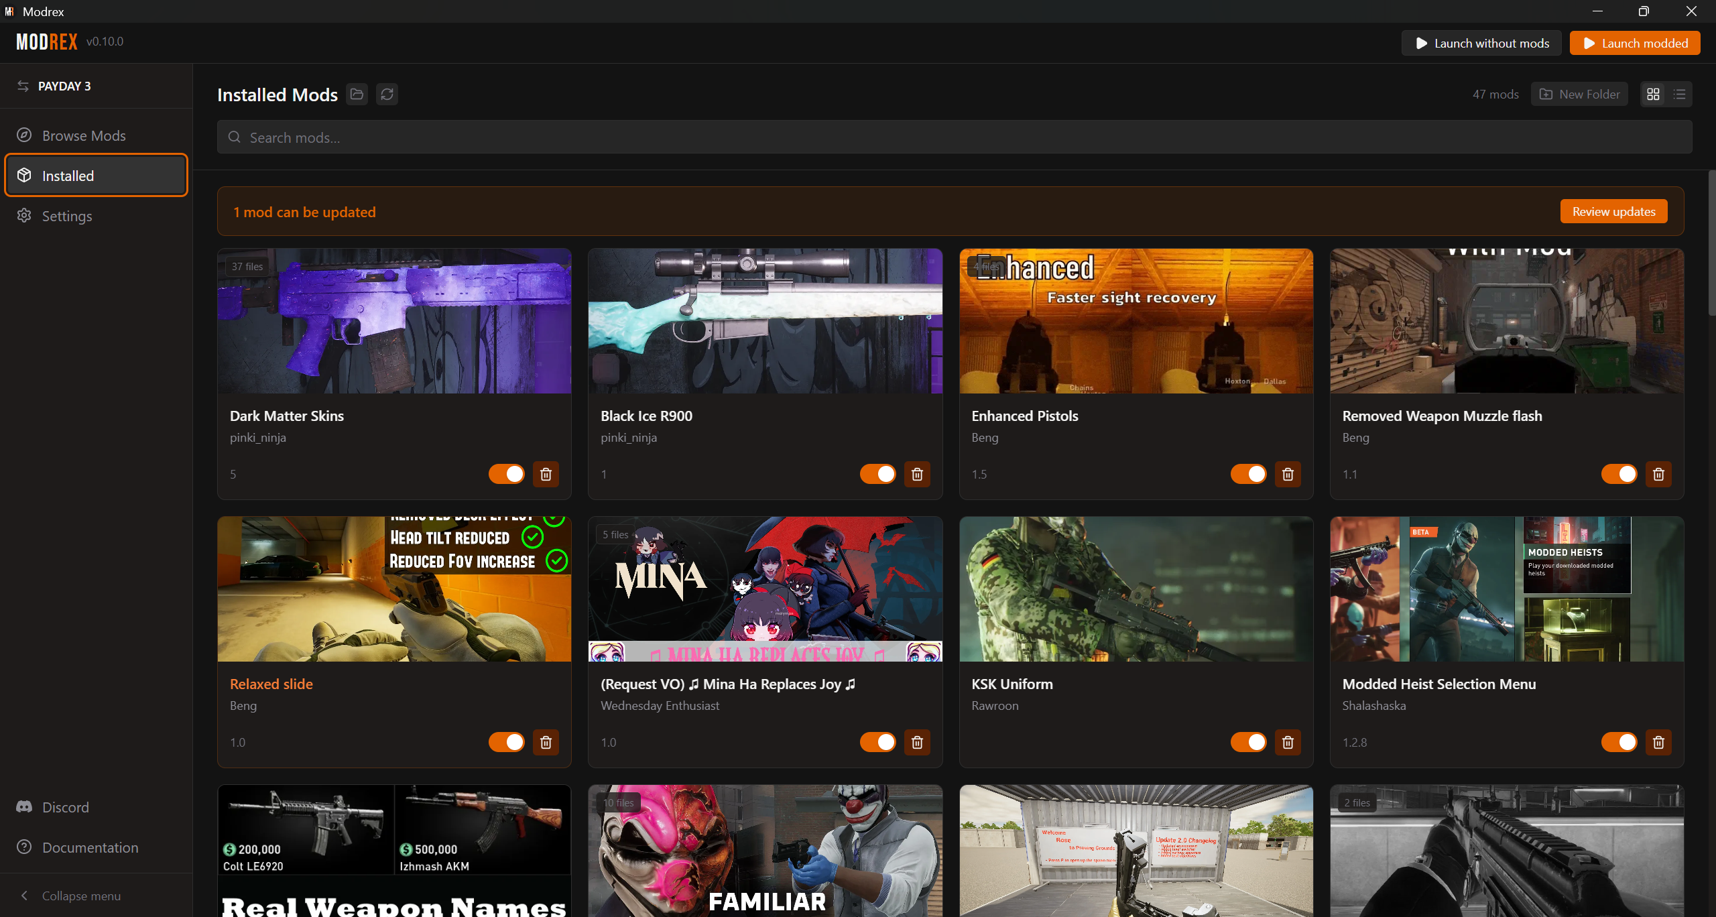Viewport: 1716px width, 917px height.
Task: Click the 'KSK Uniform' title text
Action: (1012, 684)
